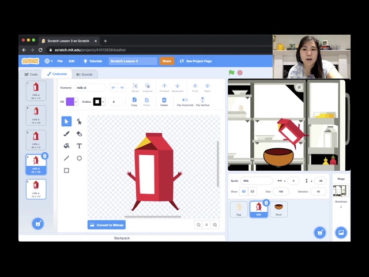
Task: Click the purple Fill color swatch
Action: click(70, 102)
